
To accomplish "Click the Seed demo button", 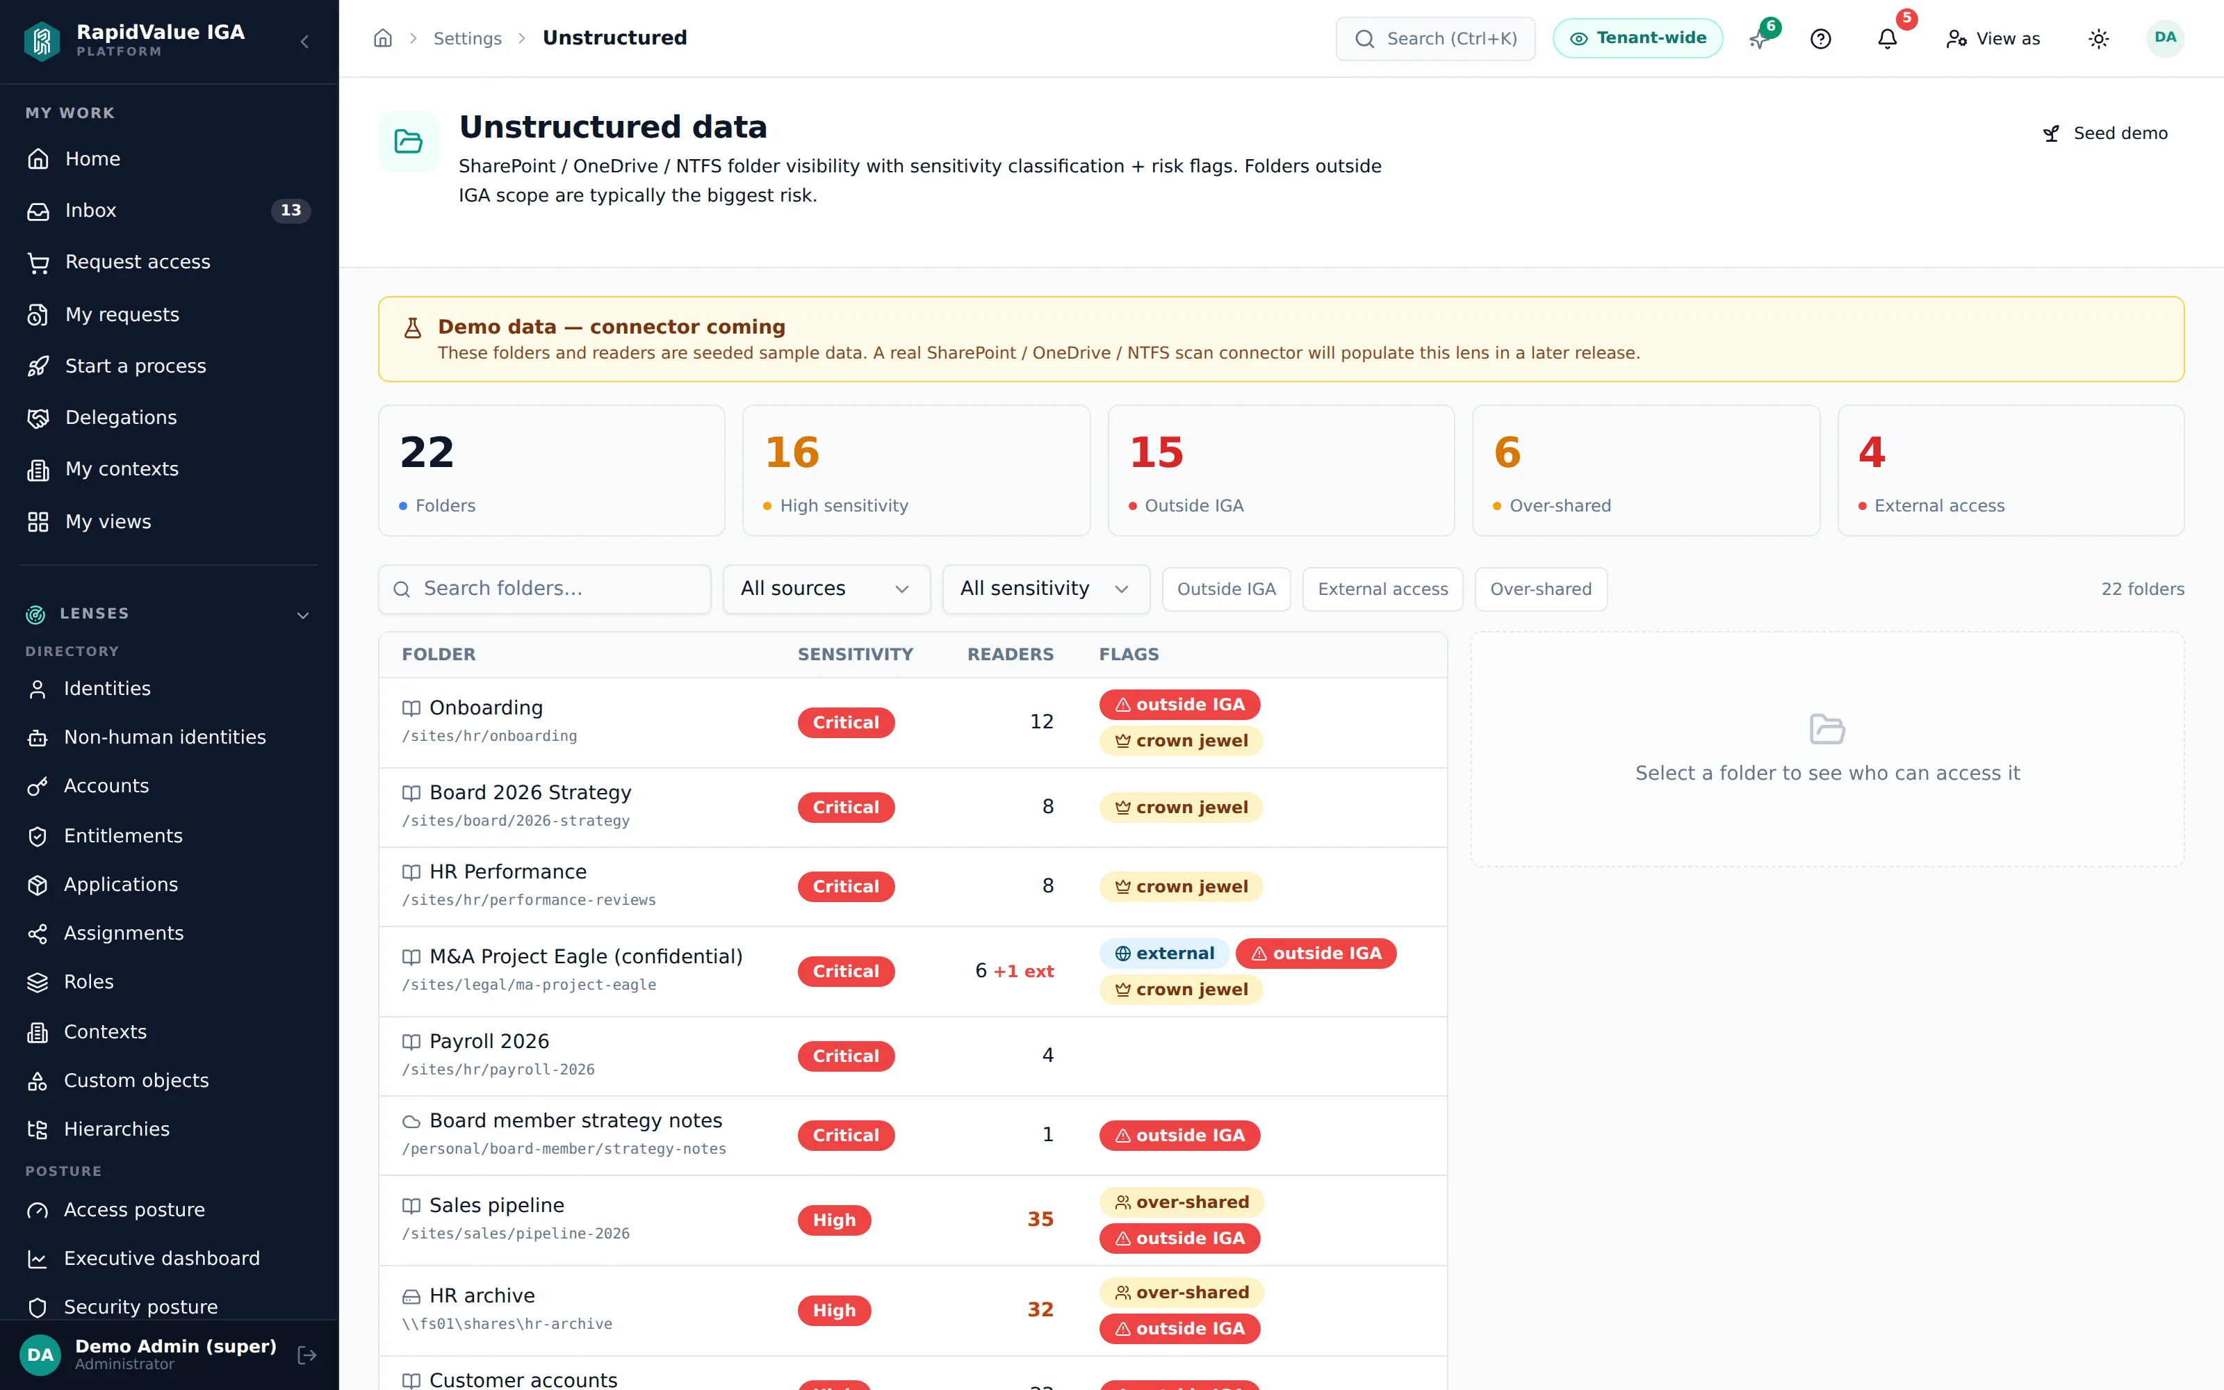I will click(2105, 133).
